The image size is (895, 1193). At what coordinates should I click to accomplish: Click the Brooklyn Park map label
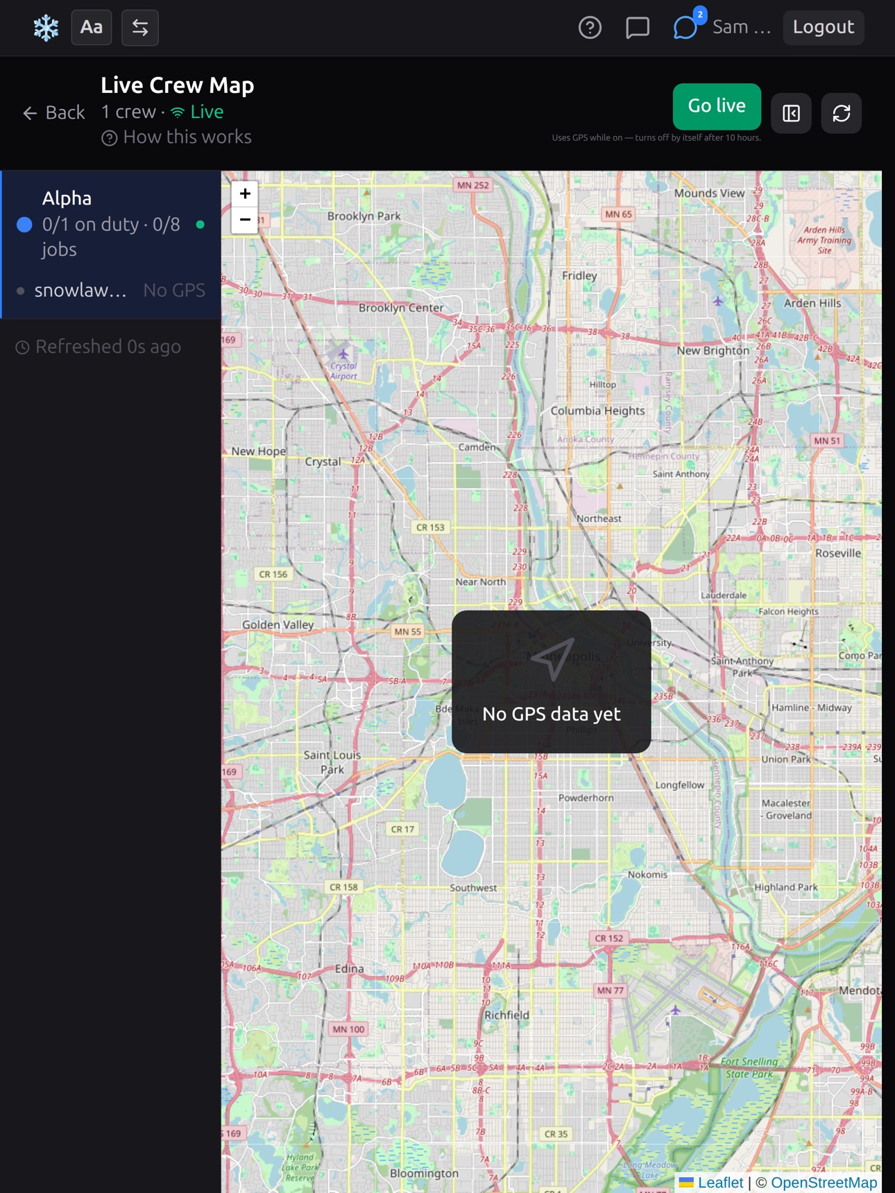(x=364, y=216)
